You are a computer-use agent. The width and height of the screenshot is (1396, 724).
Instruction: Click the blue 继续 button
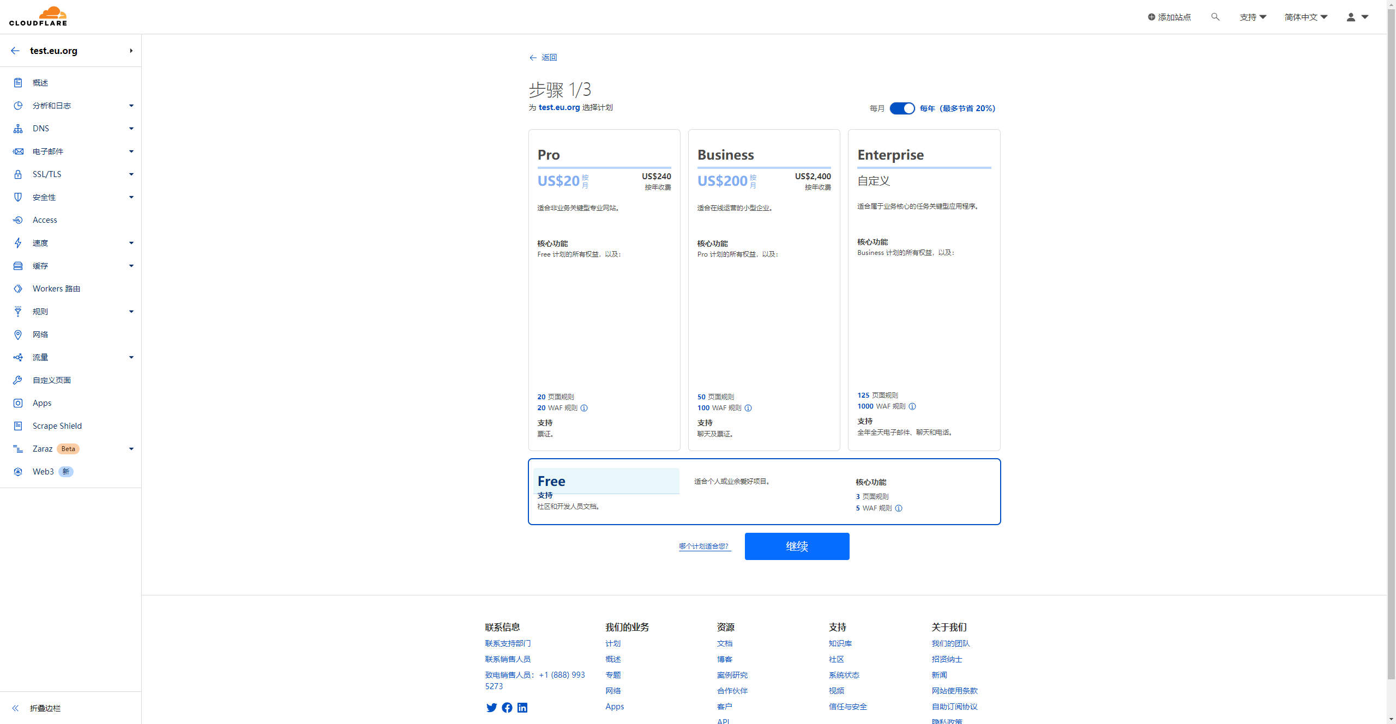797,546
